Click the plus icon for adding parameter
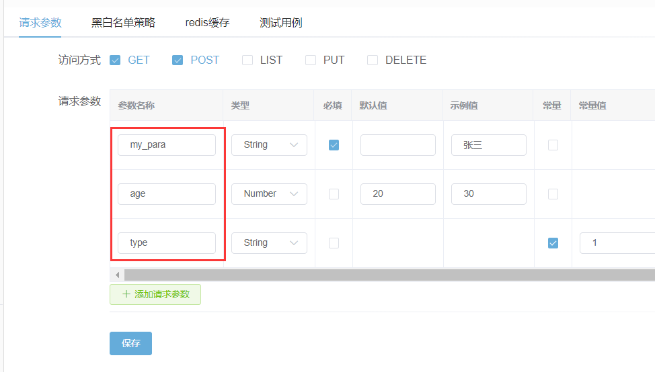The height and width of the screenshot is (372, 655). pos(126,294)
